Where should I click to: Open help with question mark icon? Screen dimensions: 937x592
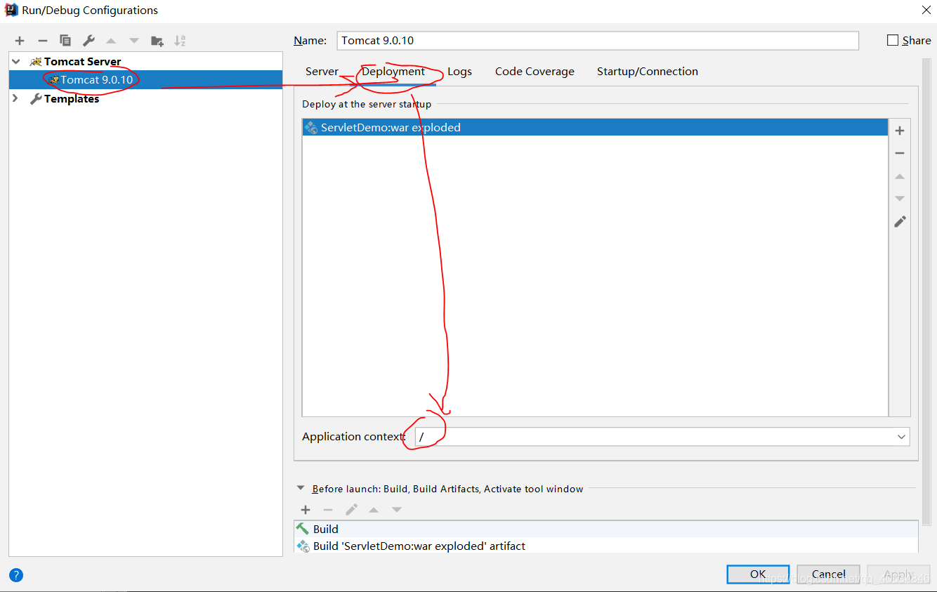16,575
